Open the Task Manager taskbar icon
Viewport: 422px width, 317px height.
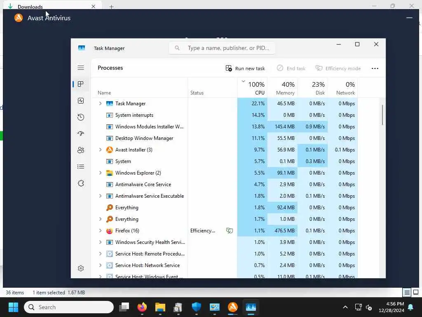(251, 307)
